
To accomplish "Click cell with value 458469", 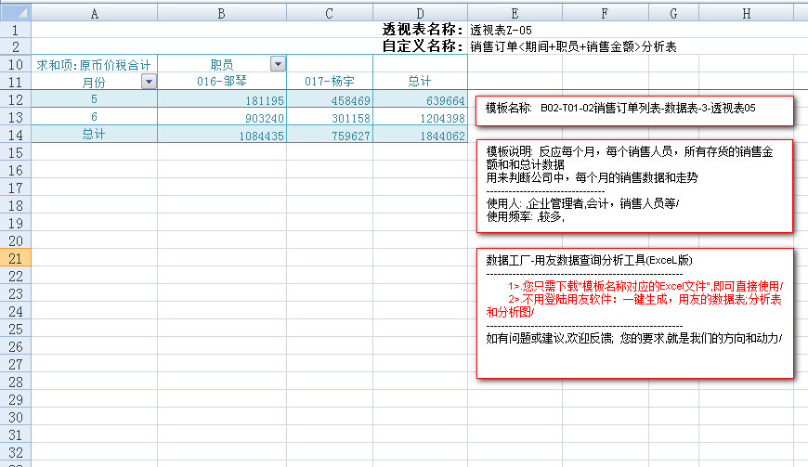I will (x=330, y=100).
